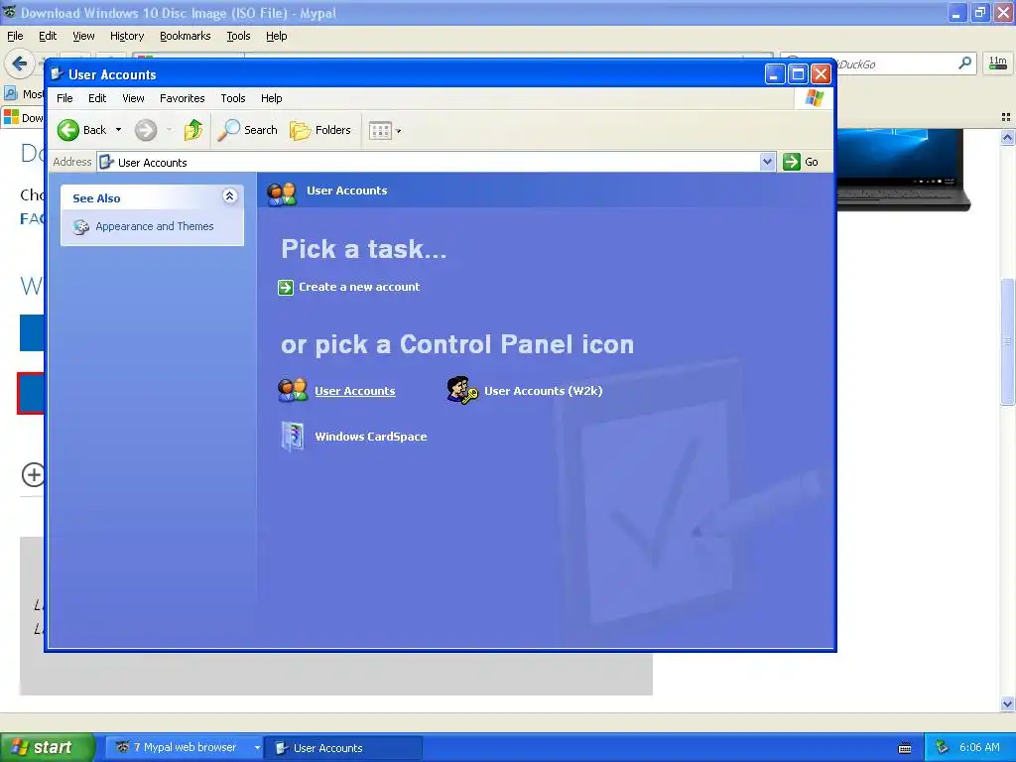This screenshot has width=1016, height=762.
Task: Open the Windows Start button
Action: tap(47, 747)
